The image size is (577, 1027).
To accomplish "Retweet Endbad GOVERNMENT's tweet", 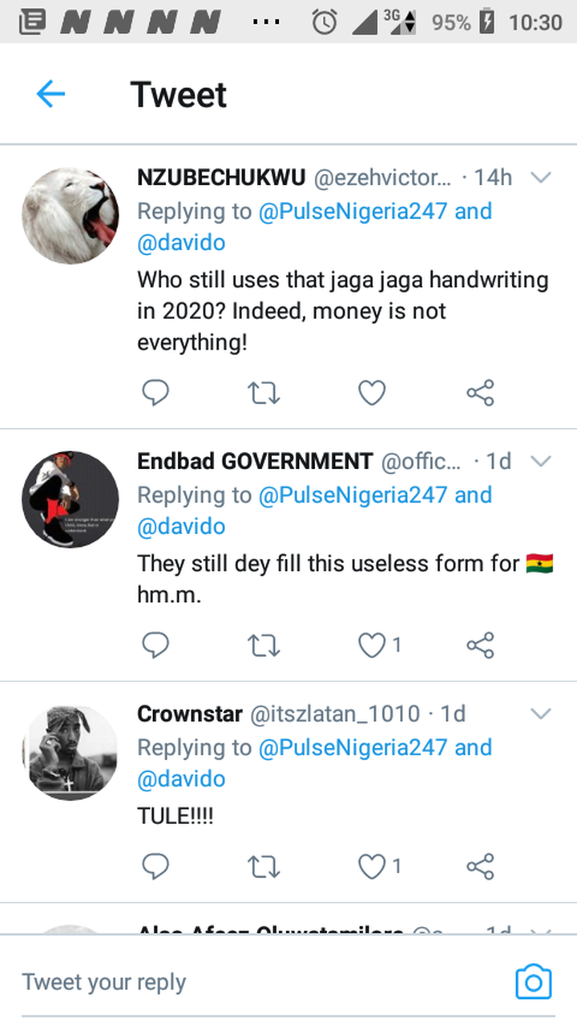I will pos(264,645).
